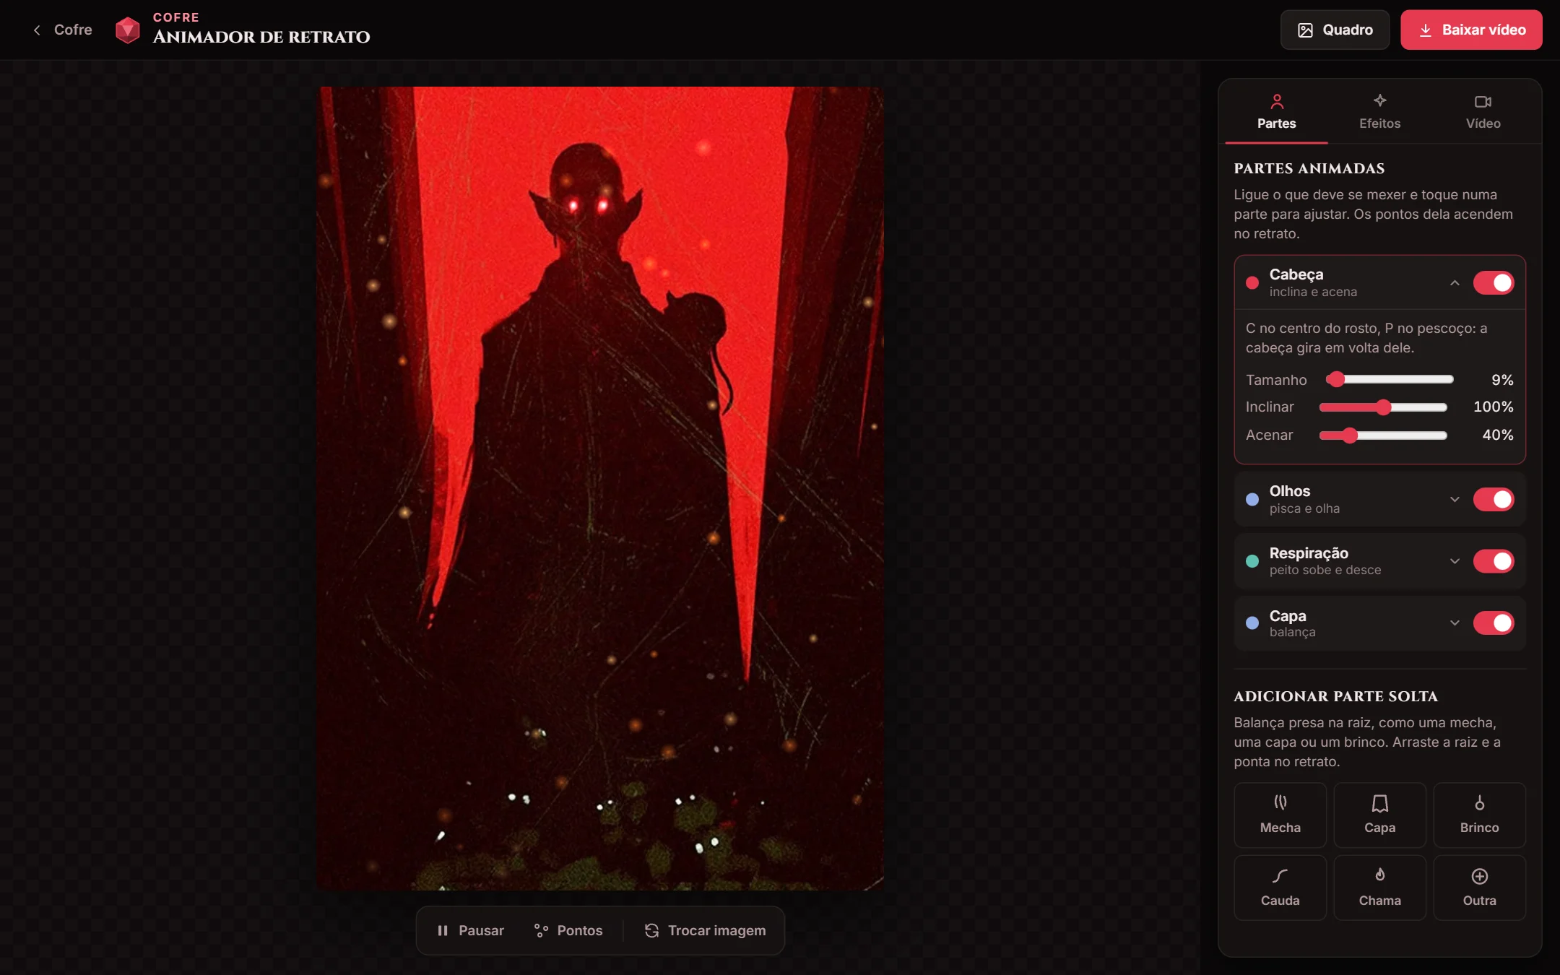Click the Baixar vídeo button

pyautogui.click(x=1471, y=30)
